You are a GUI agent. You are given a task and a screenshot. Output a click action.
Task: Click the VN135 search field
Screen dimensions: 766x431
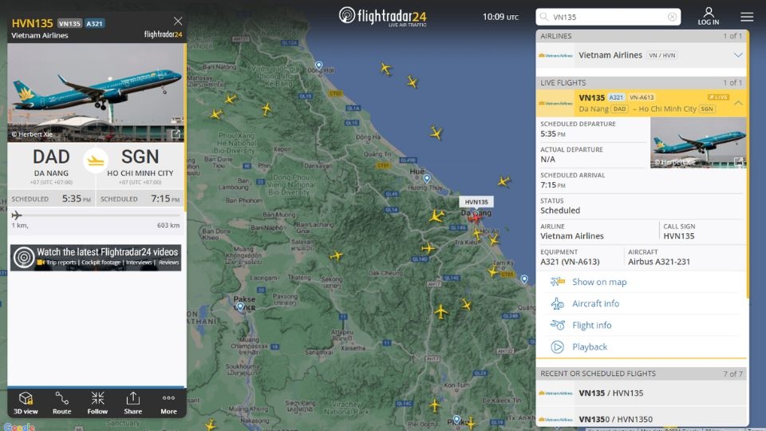pos(608,17)
